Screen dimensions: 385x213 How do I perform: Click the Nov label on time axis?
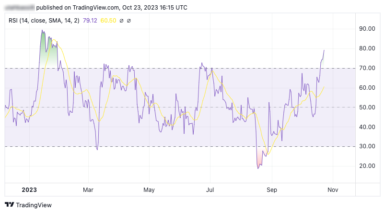click(x=333, y=190)
